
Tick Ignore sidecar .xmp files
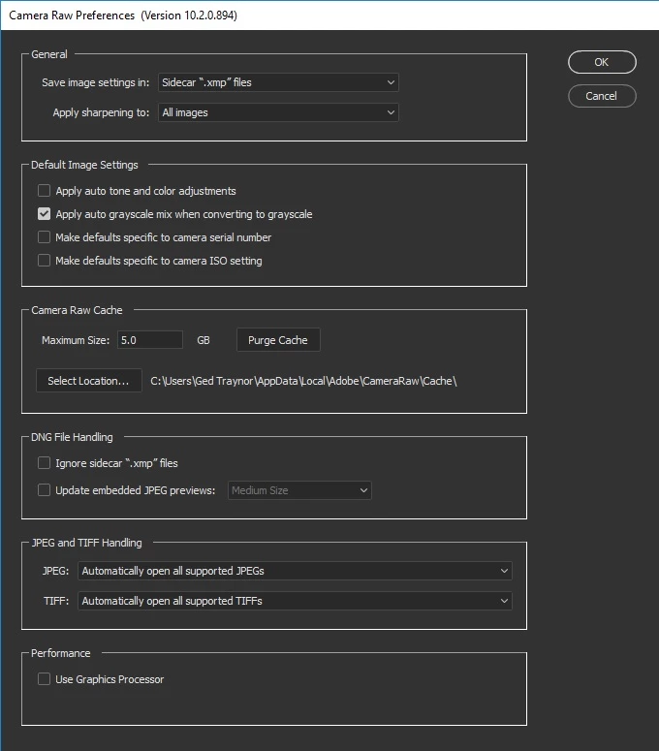[44, 463]
